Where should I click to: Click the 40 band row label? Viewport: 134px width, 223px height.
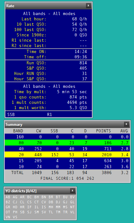point(21,149)
